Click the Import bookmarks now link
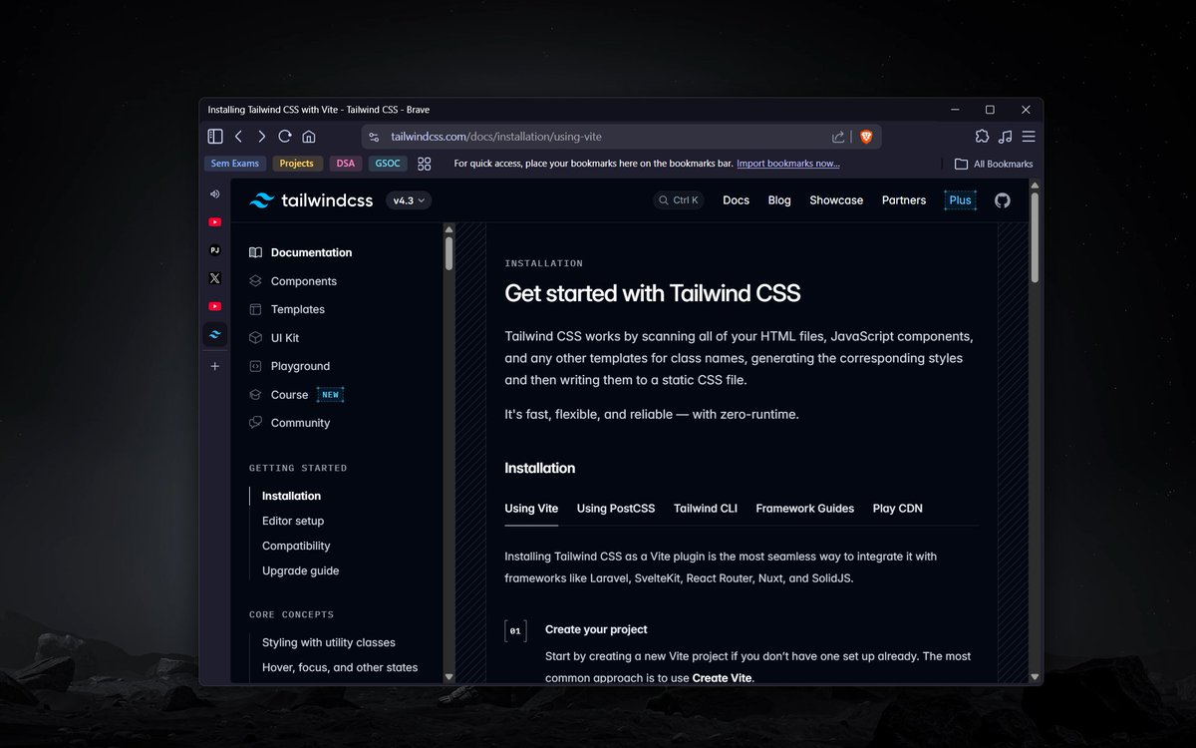This screenshot has width=1196, height=748. coord(788,164)
